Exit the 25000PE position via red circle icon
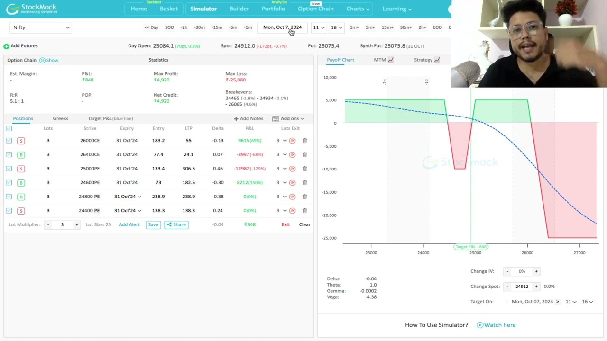 pos(292,169)
